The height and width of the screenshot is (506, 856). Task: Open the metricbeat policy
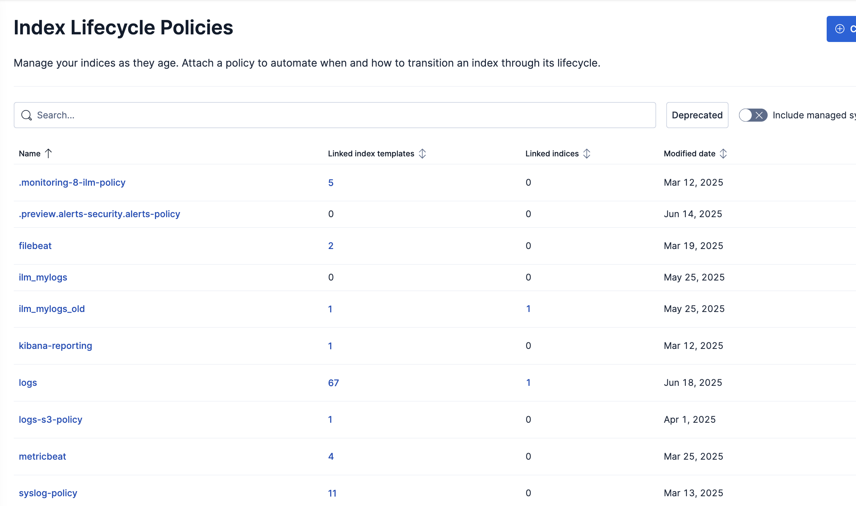(42, 456)
